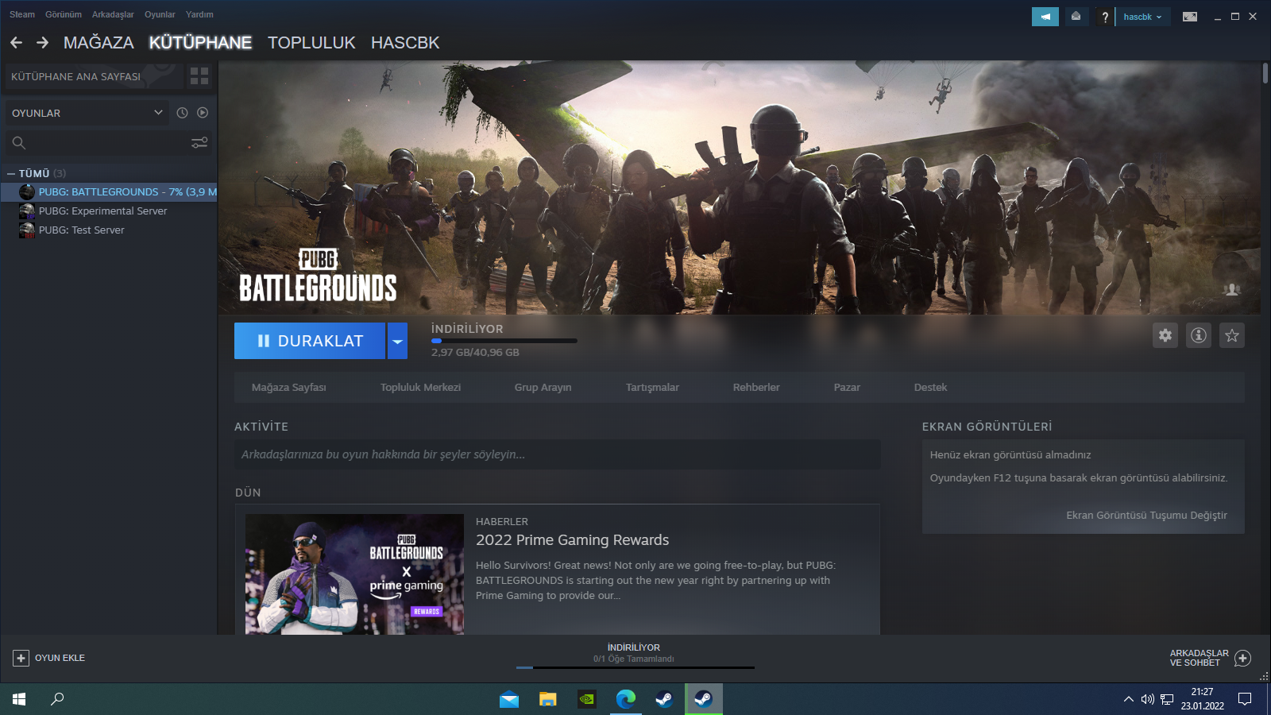The width and height of the screenshot is (1271, 715).
Task: Open Destek link
Action: pos(930,388)
